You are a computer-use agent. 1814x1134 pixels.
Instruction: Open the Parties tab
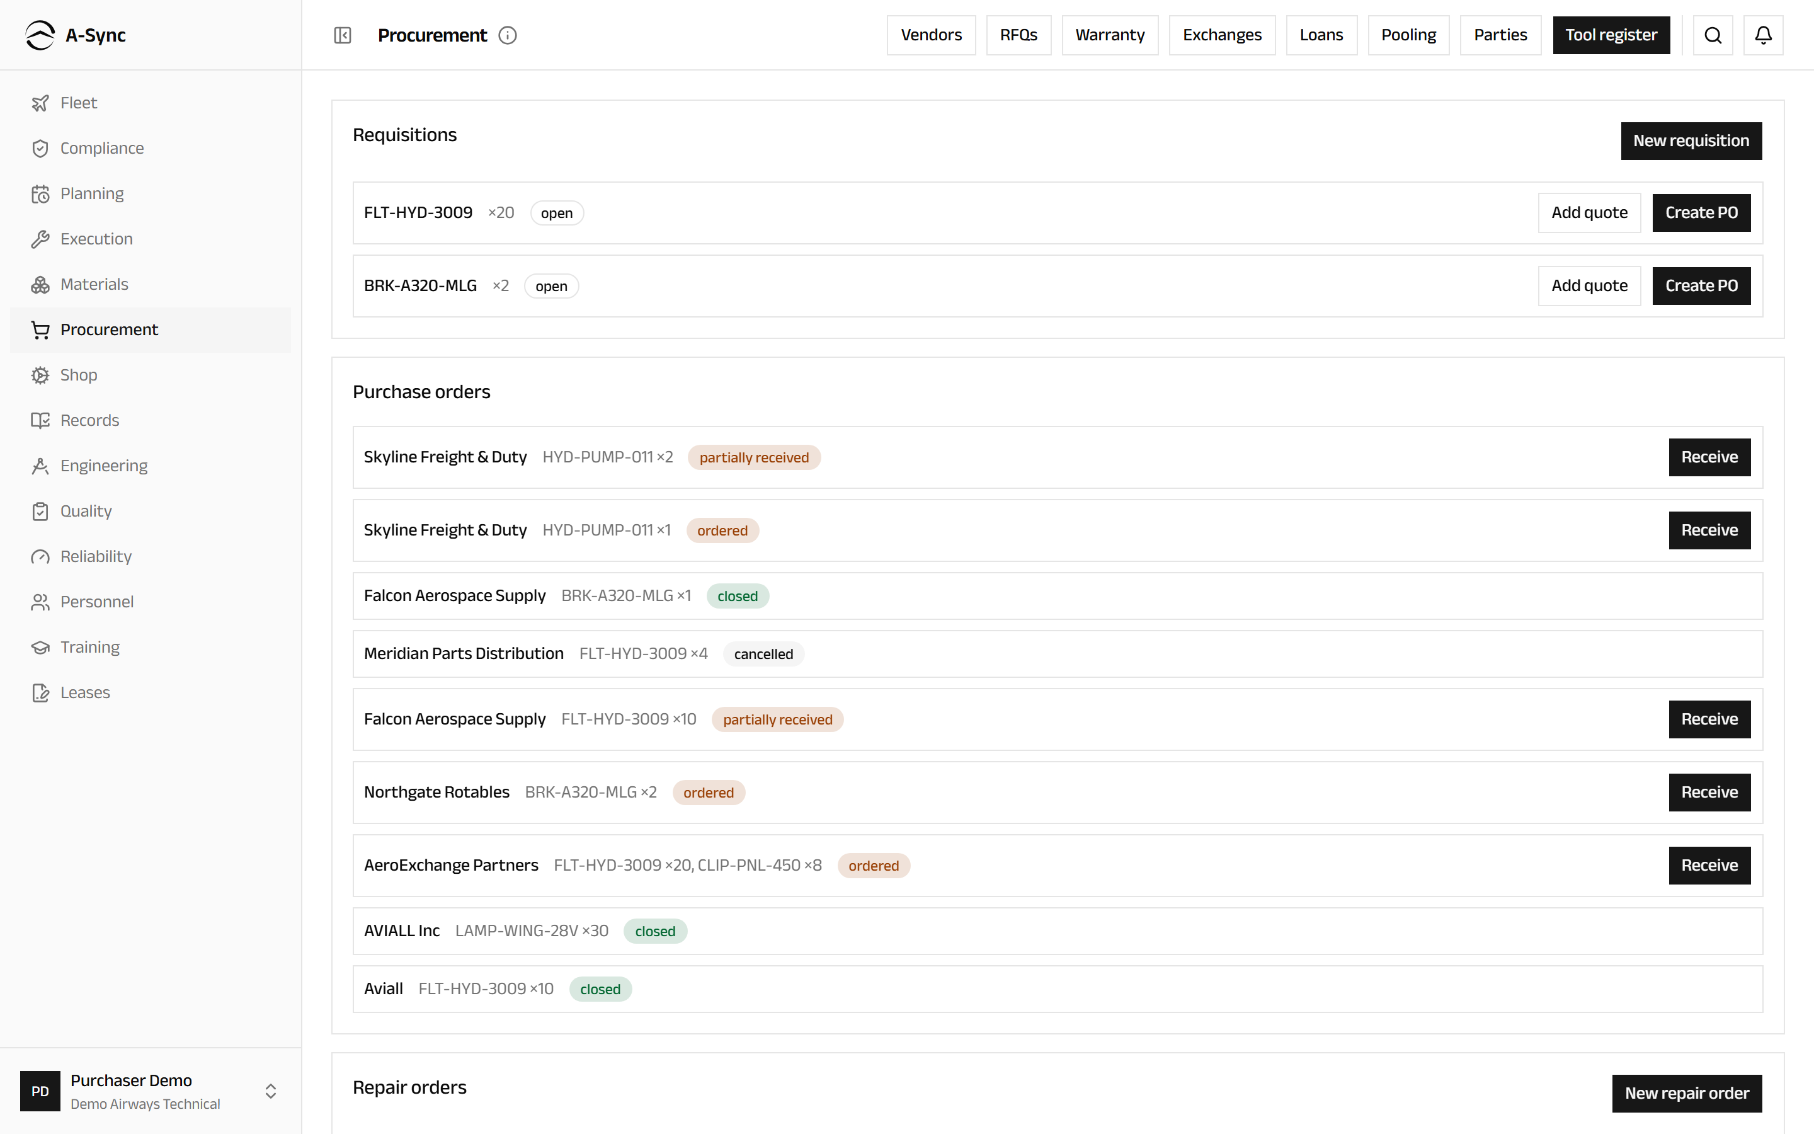[x=1501, y=35]
